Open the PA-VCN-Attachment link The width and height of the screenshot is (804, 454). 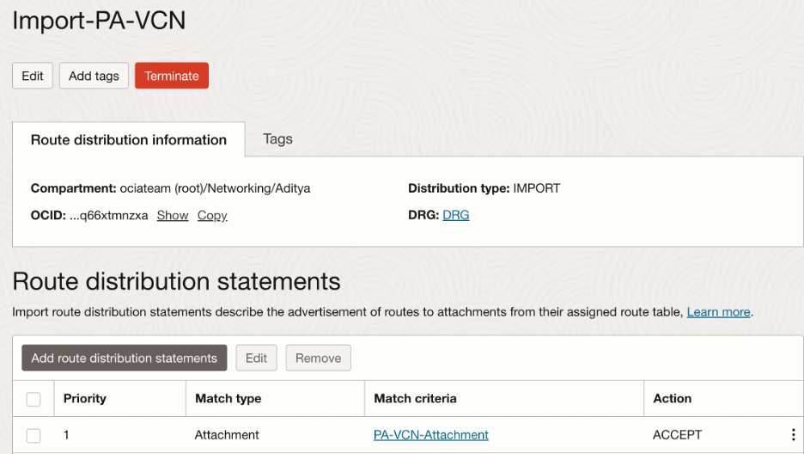431,435
